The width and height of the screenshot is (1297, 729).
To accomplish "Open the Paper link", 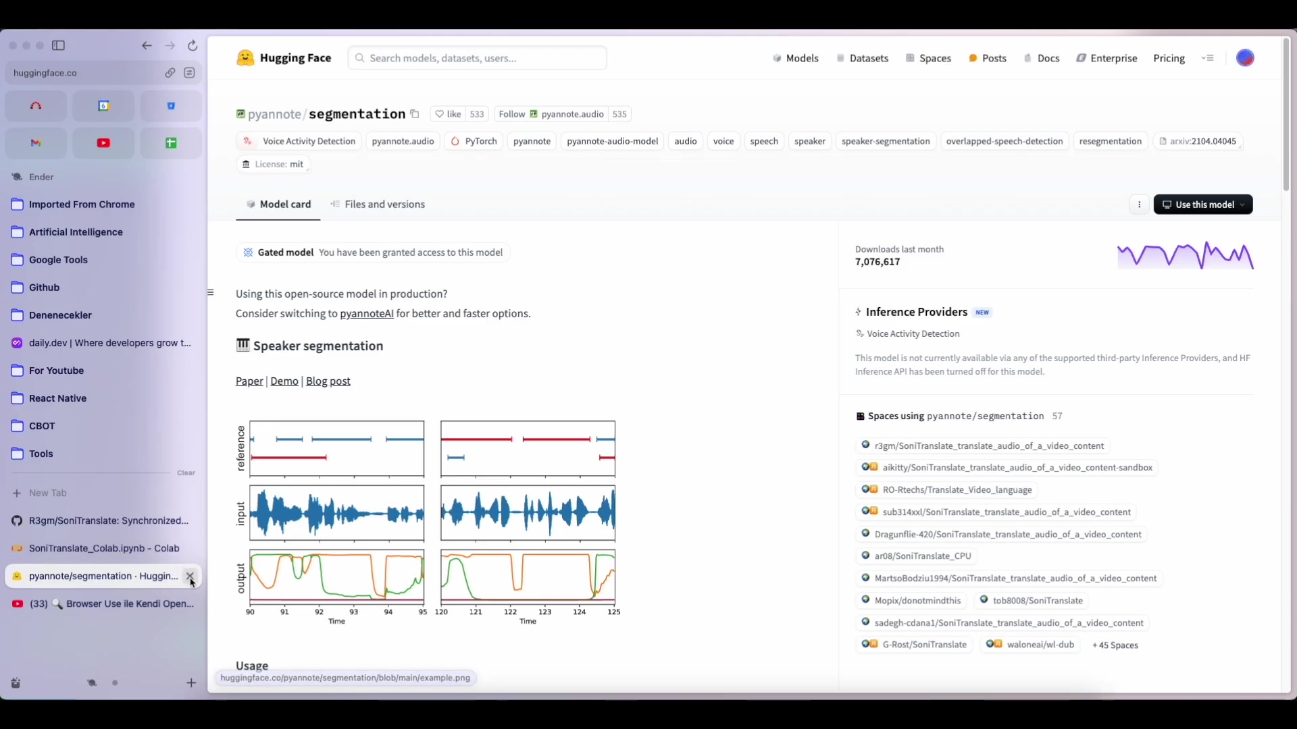I will (249, 381).
